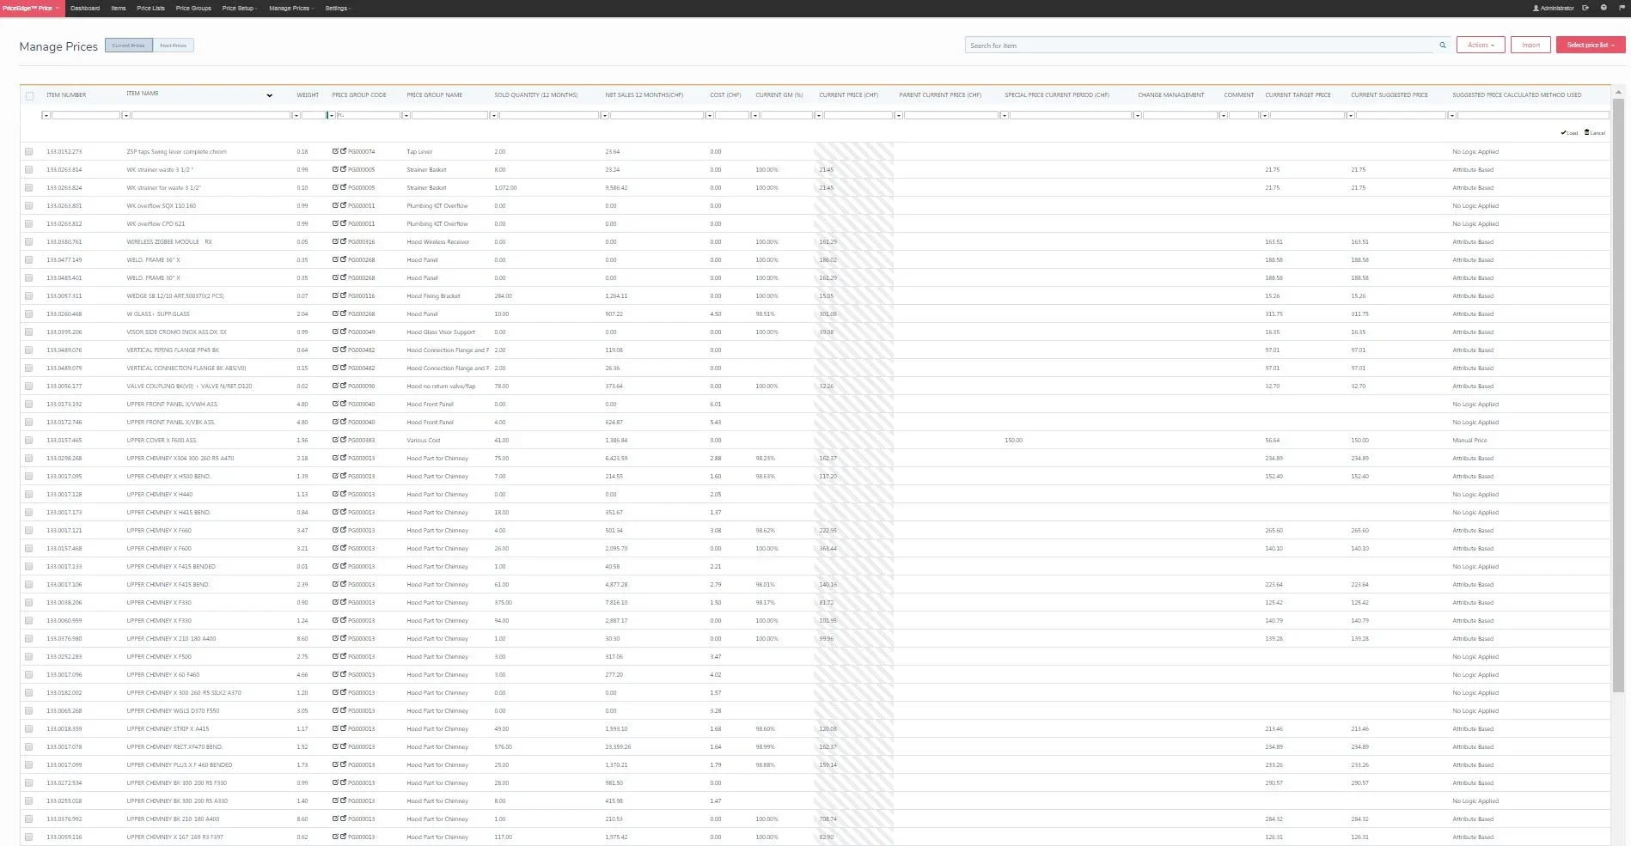Click the open-link icon in row 133.0017.121
Viewport: 1631px width, 846px height.
343,530
